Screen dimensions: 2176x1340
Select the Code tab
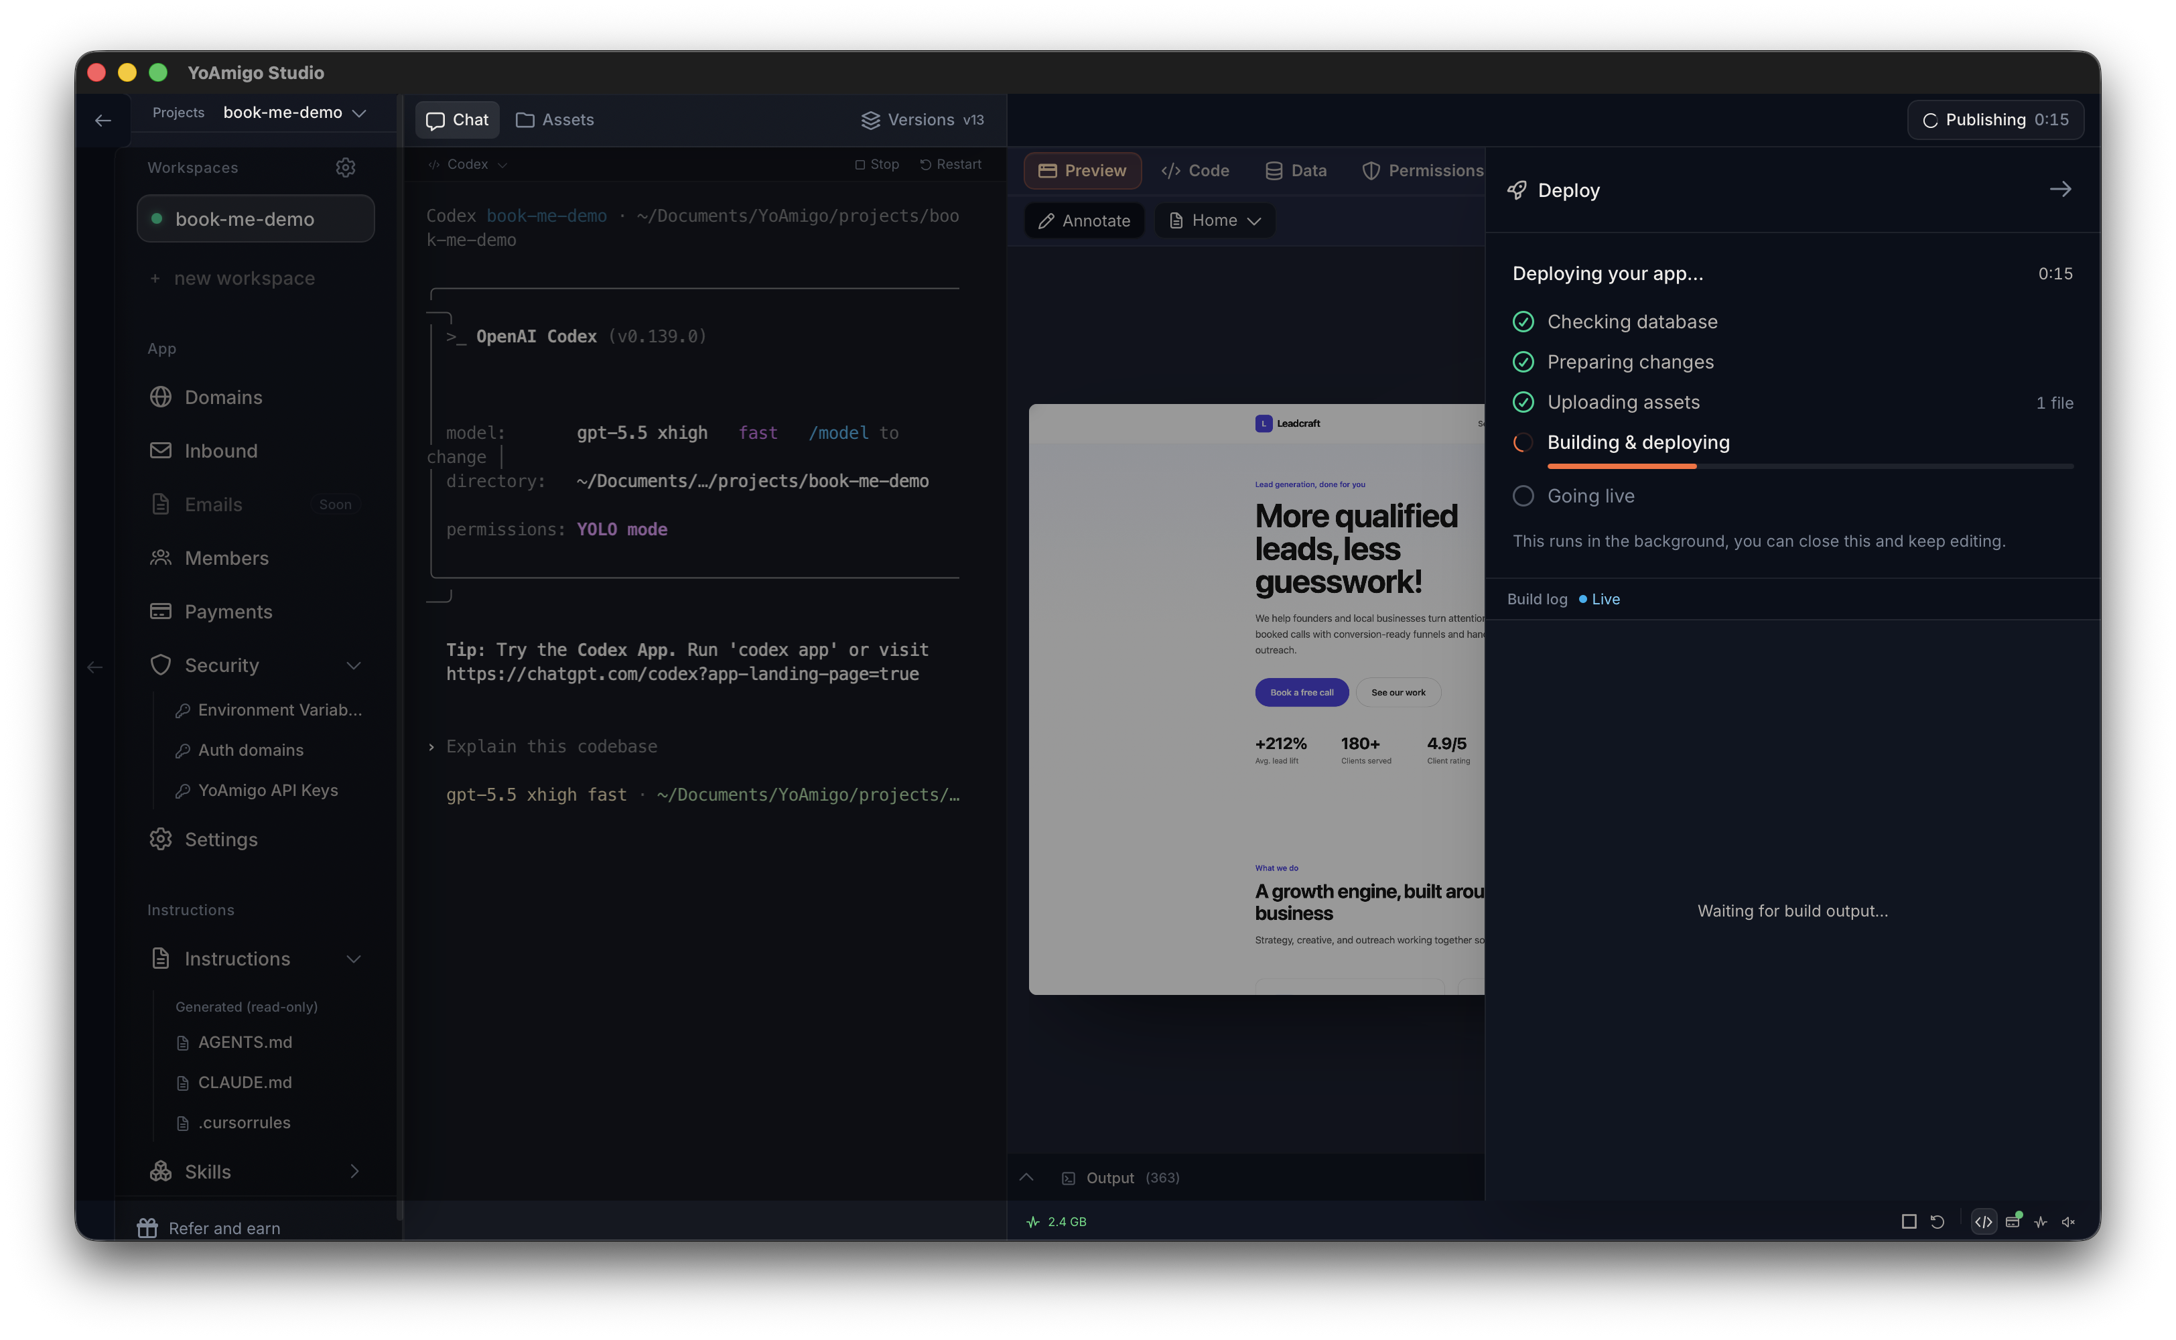(1195, 170)
